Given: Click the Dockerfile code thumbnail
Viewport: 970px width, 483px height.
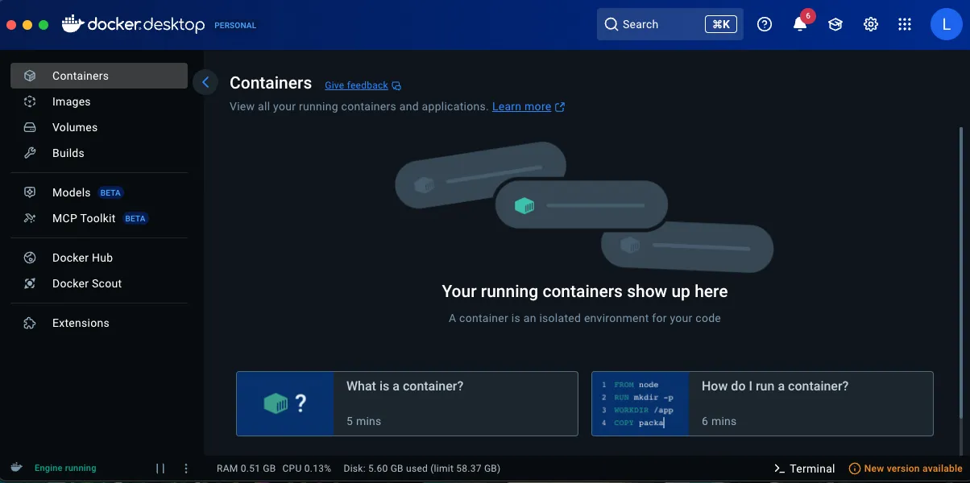Looking at the screenshot, I should 640,403.
